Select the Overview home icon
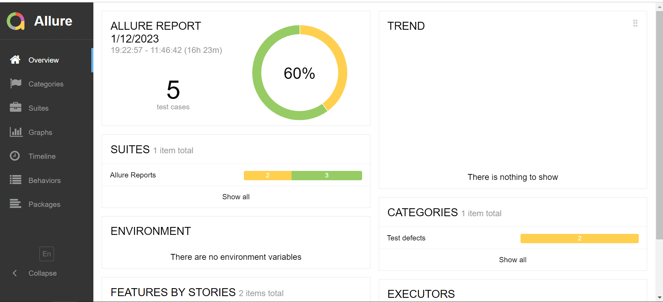 pos(15,60)
